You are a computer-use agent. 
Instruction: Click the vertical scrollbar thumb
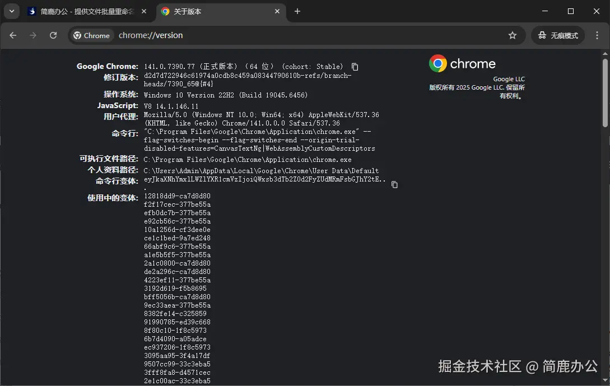pos(605,92)
